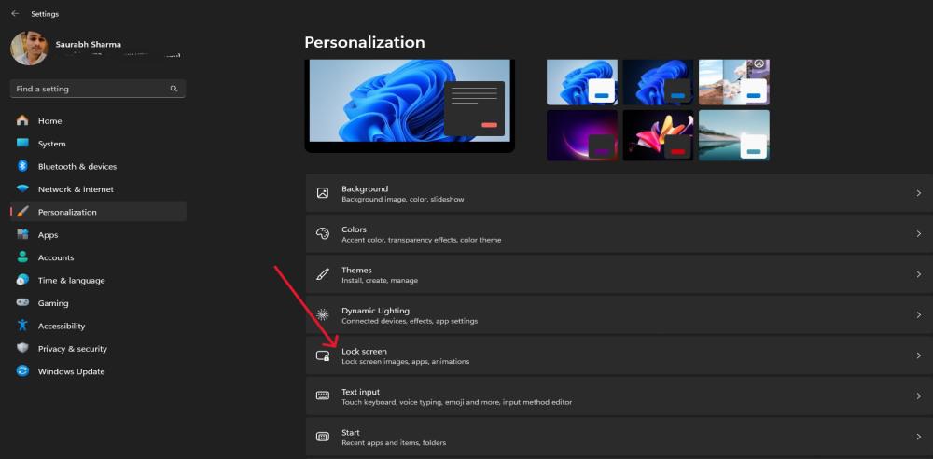Viewport: 933px width, 459px height.
Task: Click the Bluetooth icon in sidebar
Action: pyautogui.click(x=22, y=166)
